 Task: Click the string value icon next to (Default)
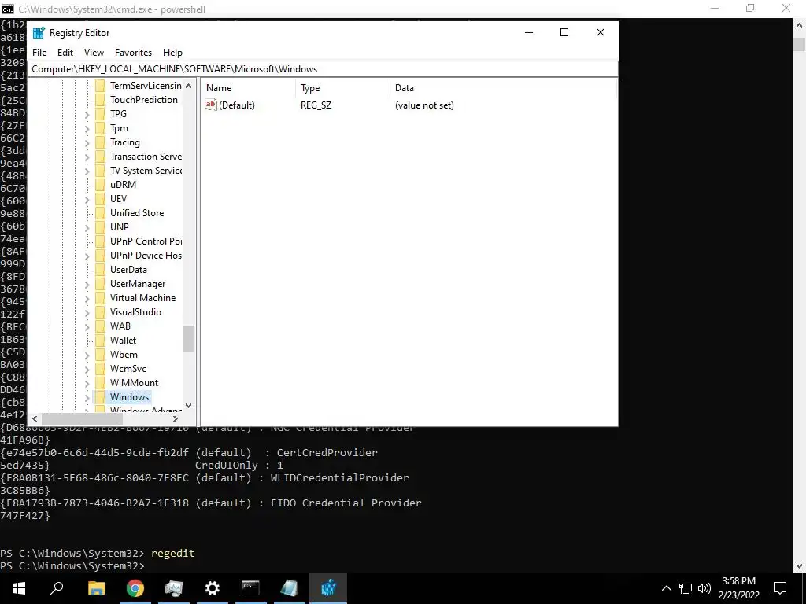[210, 105]
